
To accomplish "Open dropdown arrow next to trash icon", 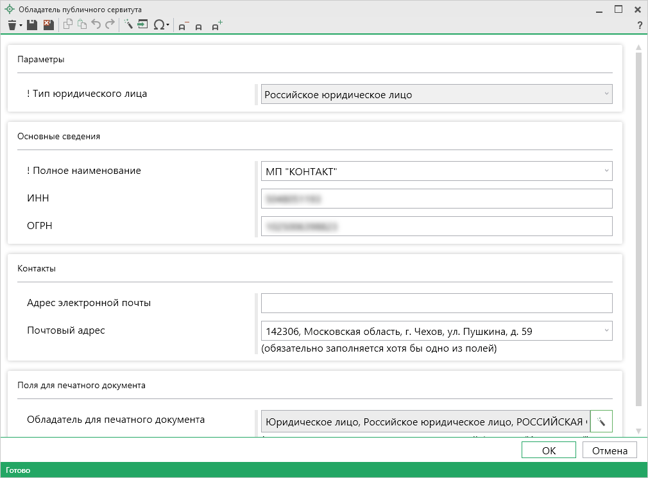I will click(x=21, y=26).
